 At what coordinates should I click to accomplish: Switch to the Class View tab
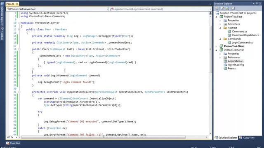tap(247, 138)
